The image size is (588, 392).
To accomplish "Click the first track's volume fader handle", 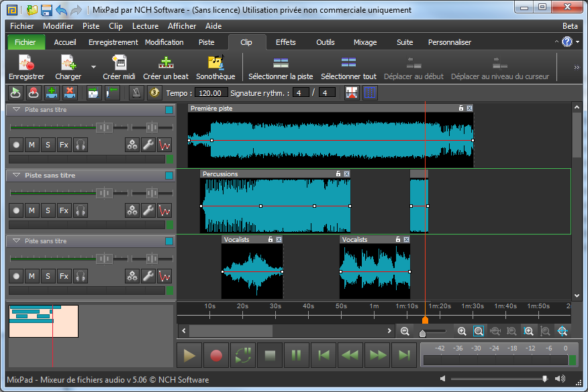I will pyautogui.click(x=105, y=127).
